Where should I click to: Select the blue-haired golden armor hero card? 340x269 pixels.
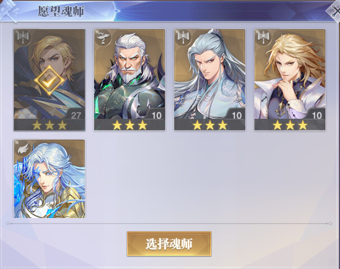(49, 179)
